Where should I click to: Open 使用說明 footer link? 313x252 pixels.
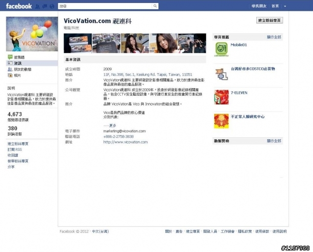(279, 231)
